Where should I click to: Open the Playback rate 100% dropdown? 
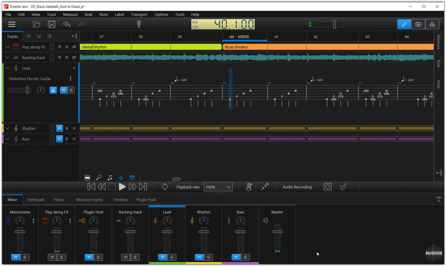point(218,187)
